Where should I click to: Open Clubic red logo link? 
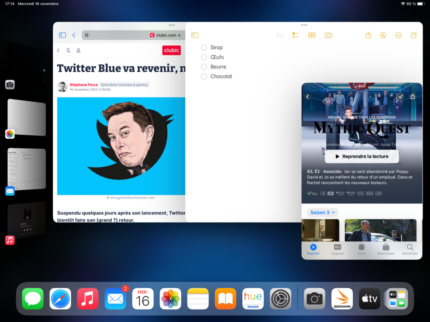[x=172, y=51]
